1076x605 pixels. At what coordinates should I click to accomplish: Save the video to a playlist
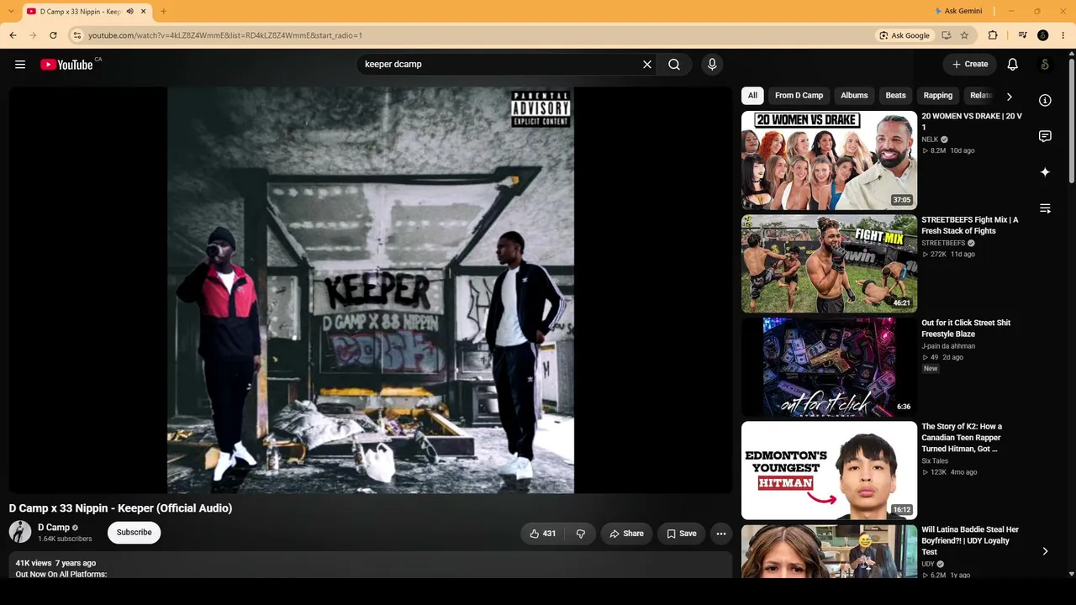[682, 534]
